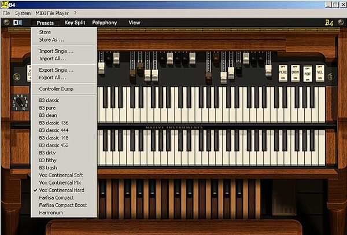Load the B3 dirty preset
This screenshot has width=347, height=235.
pyautogui.click(x=64, y=153)
